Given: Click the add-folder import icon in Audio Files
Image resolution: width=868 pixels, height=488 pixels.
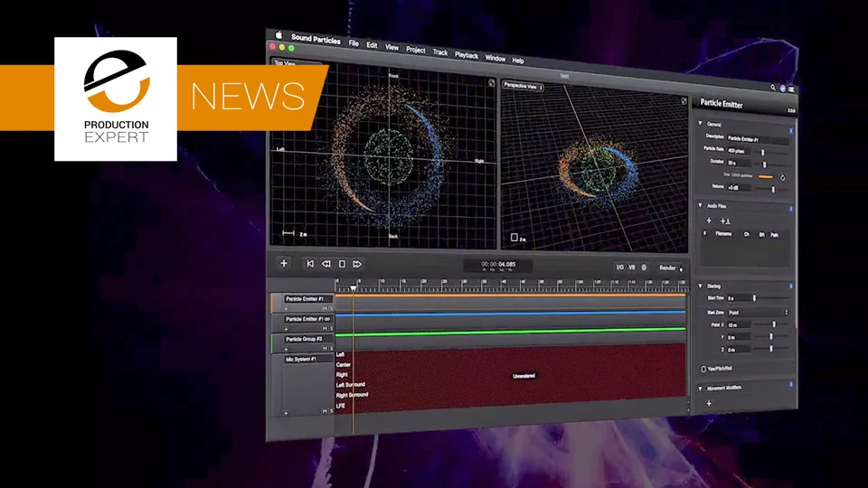Looking at the screenshot, I should click(x=725, y=221).
